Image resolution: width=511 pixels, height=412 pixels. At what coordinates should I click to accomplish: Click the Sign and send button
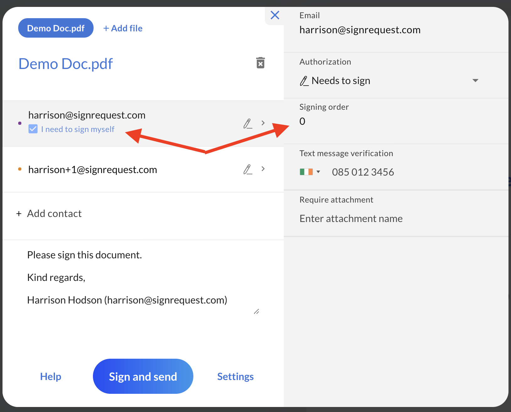click(x=143, y=376)
